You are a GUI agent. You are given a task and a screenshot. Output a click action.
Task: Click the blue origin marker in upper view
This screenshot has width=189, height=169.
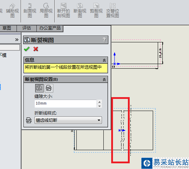[x=115, y=64]
